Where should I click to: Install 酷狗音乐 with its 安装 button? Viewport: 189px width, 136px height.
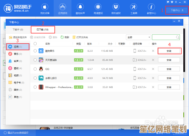(x=169, y=51)
